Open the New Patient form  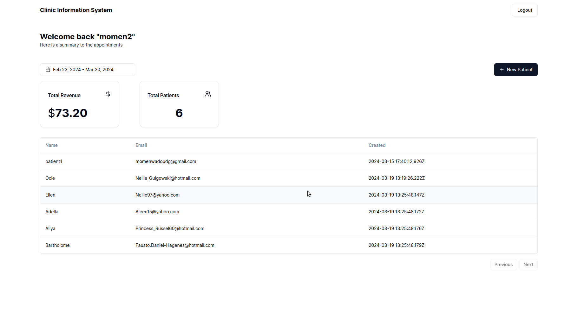tap(516, 70)
